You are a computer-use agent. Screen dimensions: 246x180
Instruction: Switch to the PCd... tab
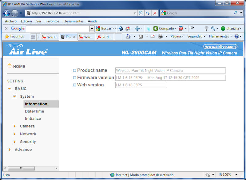click(x=105, y=37)
